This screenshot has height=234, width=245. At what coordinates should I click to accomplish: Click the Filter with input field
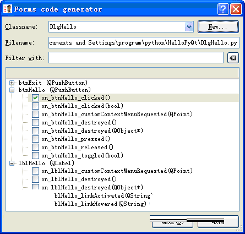(136, 58)
